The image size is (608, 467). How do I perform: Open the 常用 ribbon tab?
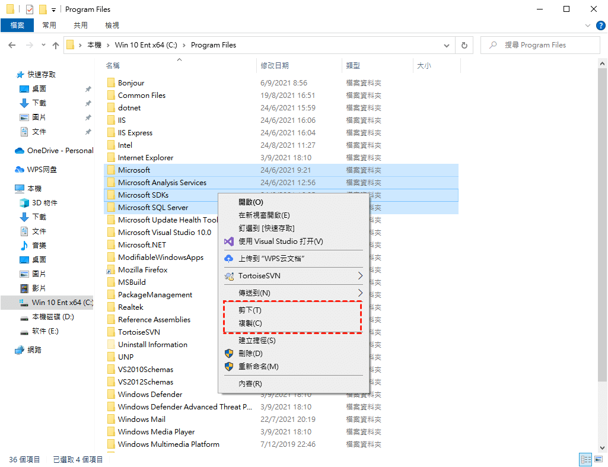[49, 25]
